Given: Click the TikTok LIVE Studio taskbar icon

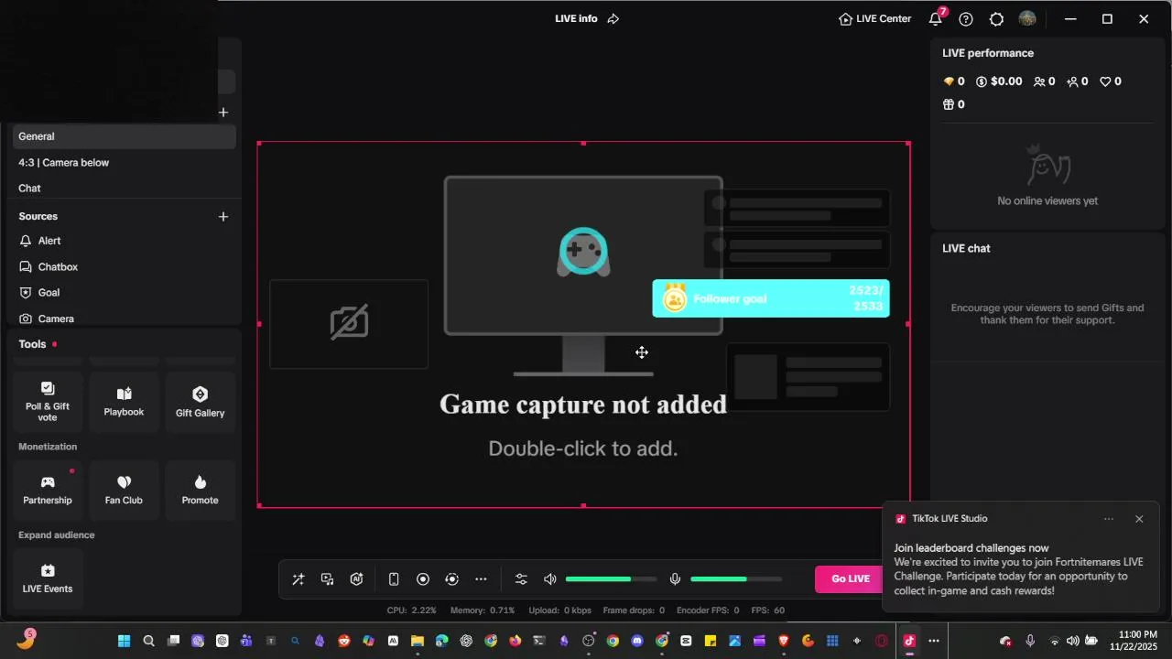Looking at the screenshot, I should (909, 641).
